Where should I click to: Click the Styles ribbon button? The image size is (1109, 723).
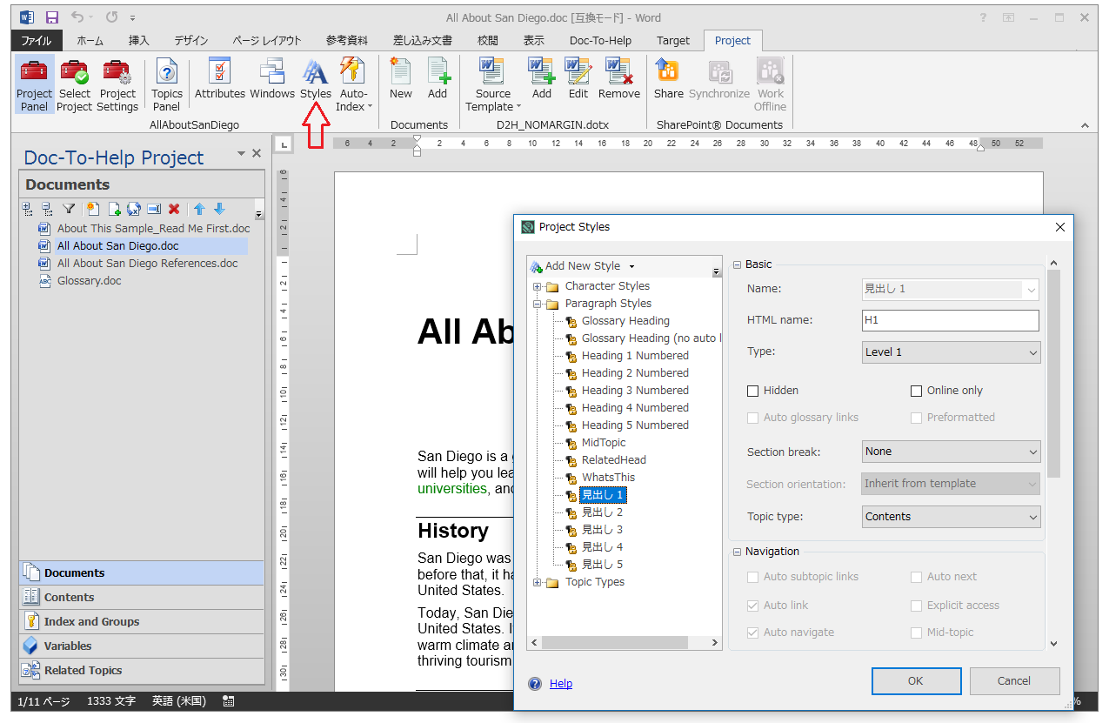click(x=316, y=79)
